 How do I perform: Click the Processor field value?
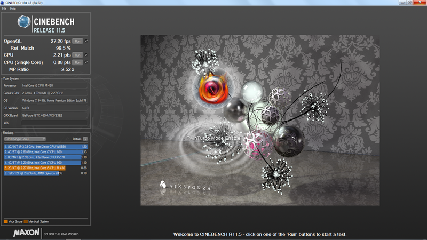54,85
